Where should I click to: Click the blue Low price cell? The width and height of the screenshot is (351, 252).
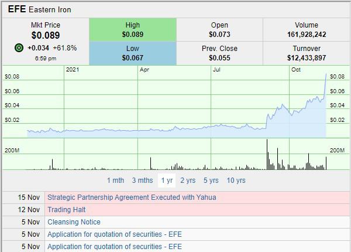click(133, 53)
